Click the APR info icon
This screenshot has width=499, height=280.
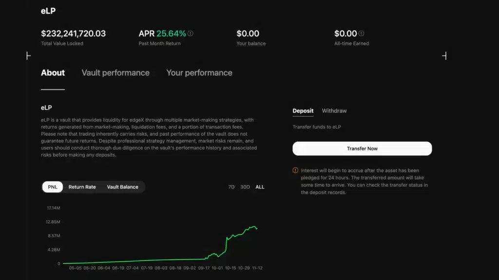(190, 33)
